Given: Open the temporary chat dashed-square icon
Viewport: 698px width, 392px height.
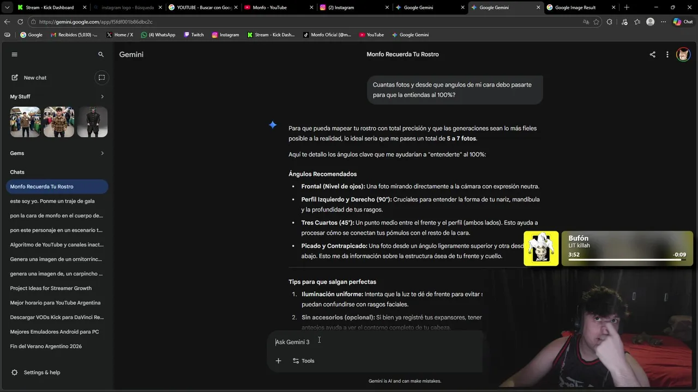Looking at the screenshot, I should coord(101,78).
